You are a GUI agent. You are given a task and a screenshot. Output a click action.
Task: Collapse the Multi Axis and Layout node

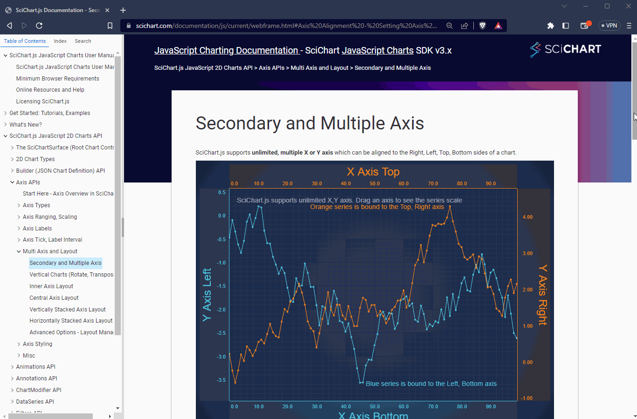click(19, 251)
